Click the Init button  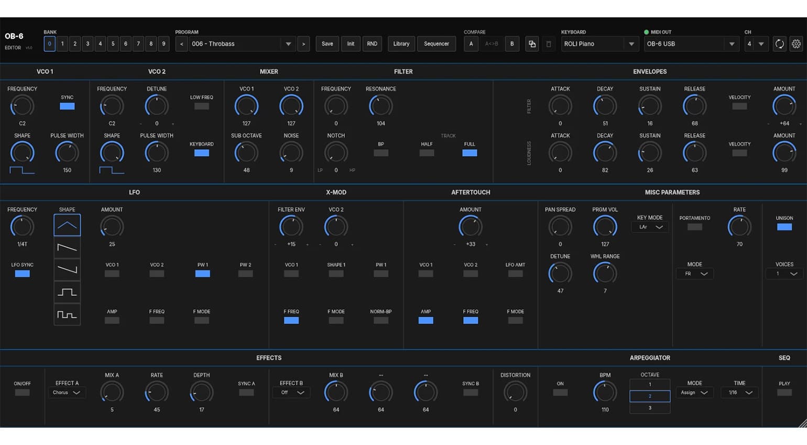[351, 44]
